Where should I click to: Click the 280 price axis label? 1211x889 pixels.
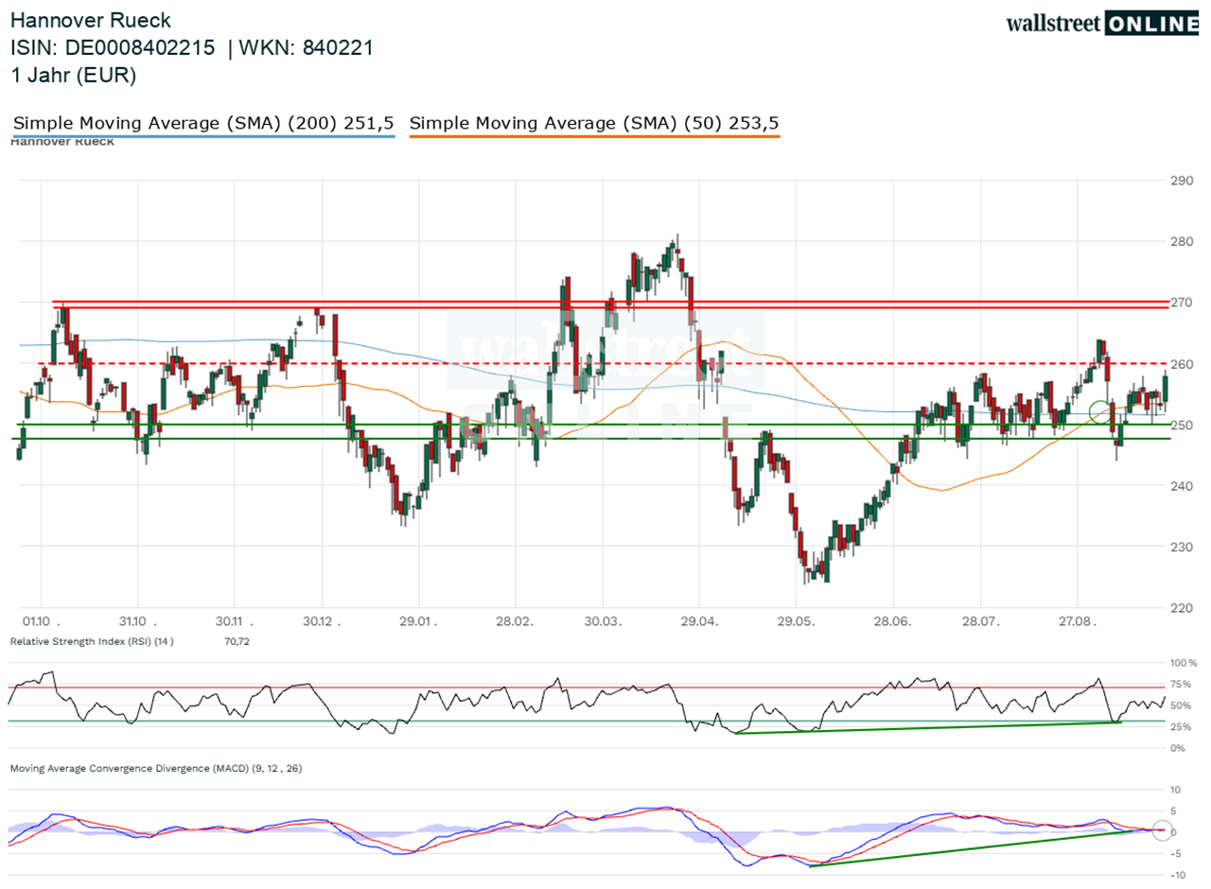(x=1182, y=241)
